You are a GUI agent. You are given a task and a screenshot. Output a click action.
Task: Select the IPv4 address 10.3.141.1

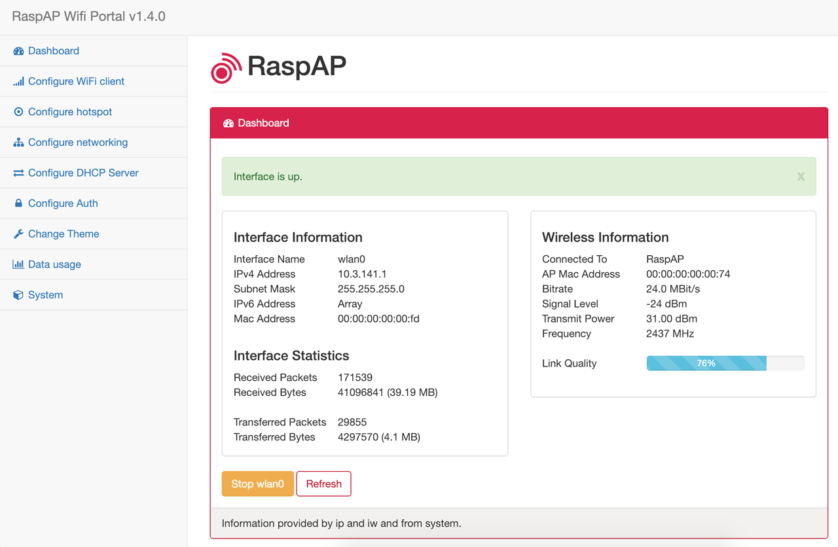[x=362, y=274]
